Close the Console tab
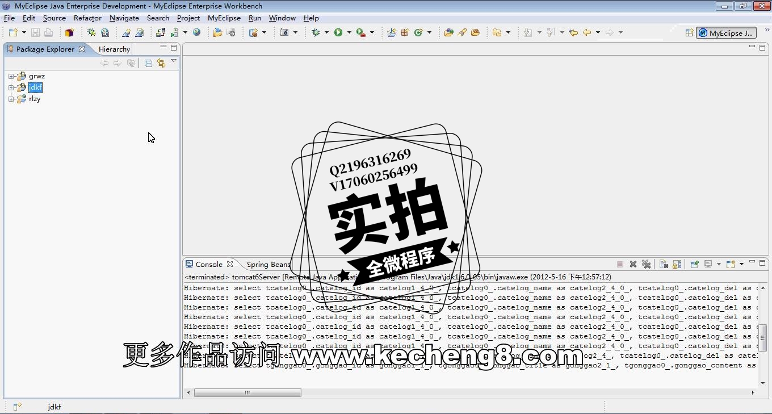Screen dimensions: 772x414 230,264
